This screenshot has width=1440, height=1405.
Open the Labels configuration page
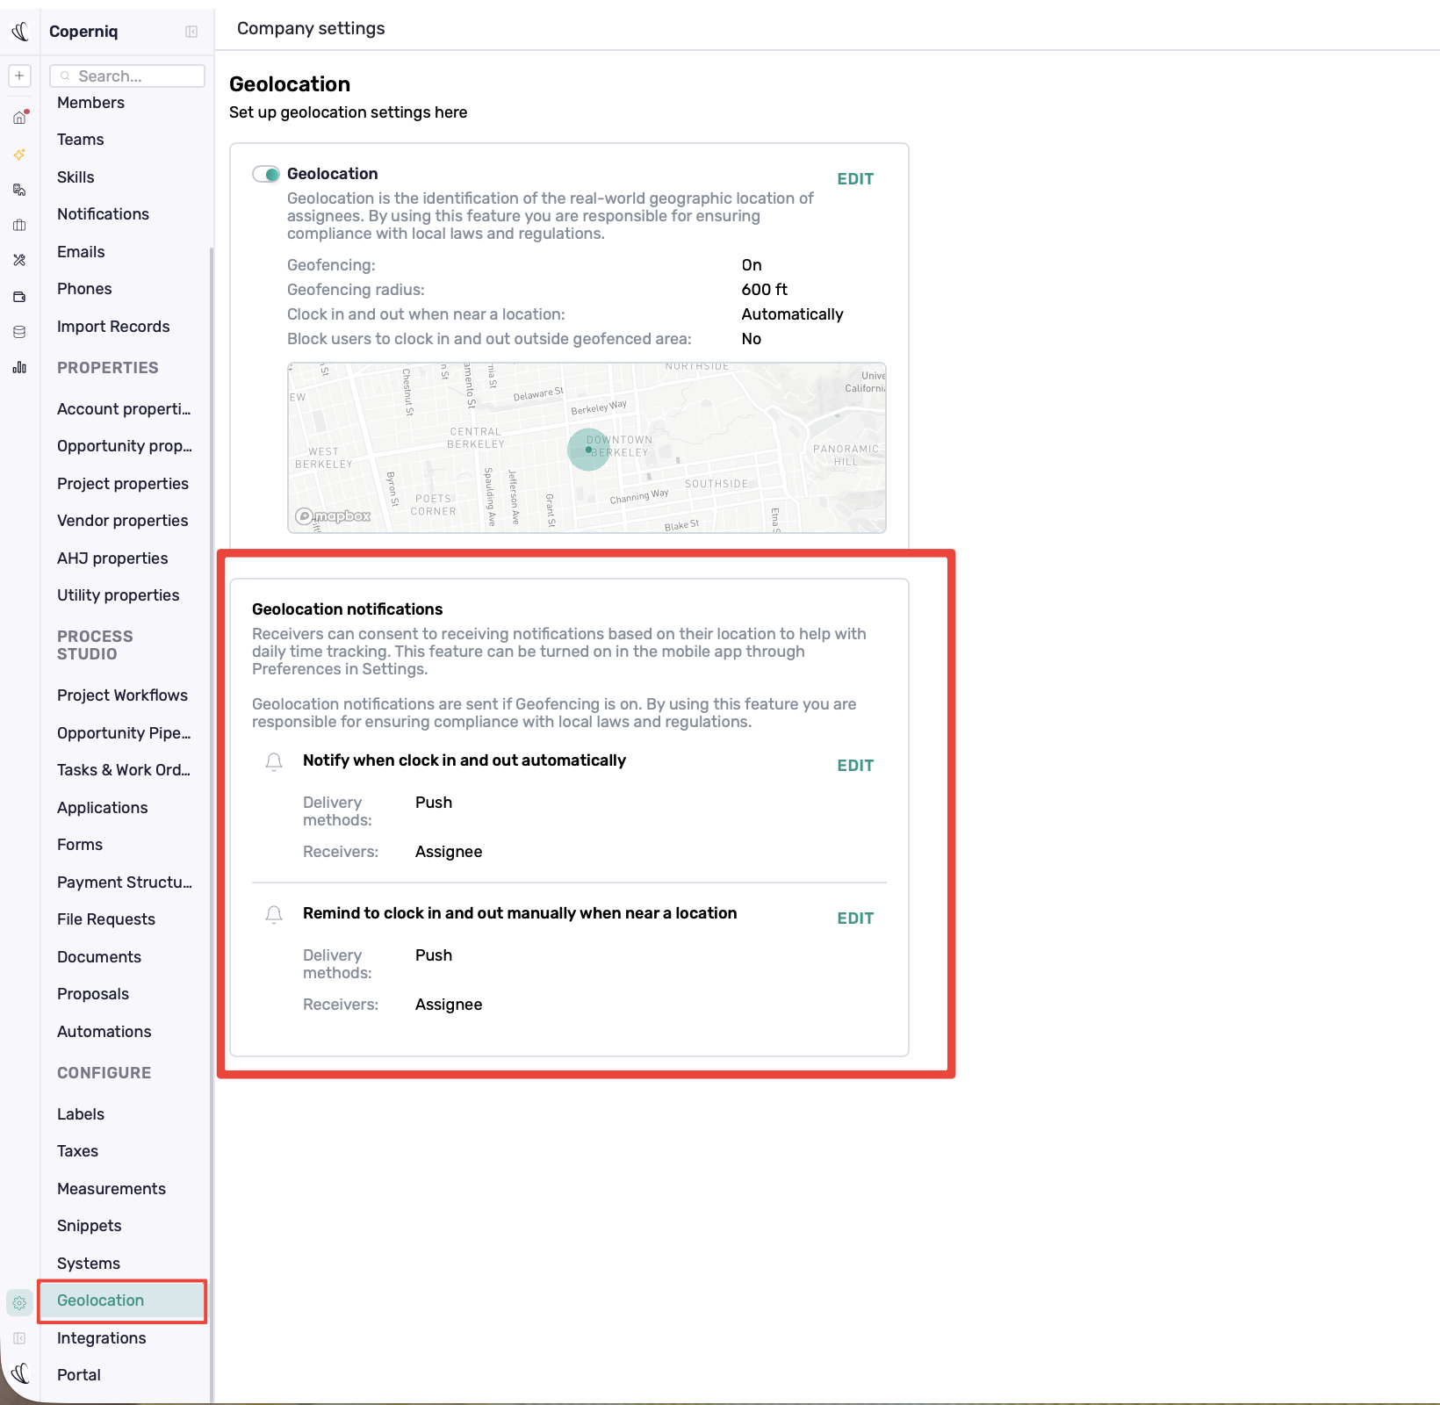click(x=80, y=1114)
